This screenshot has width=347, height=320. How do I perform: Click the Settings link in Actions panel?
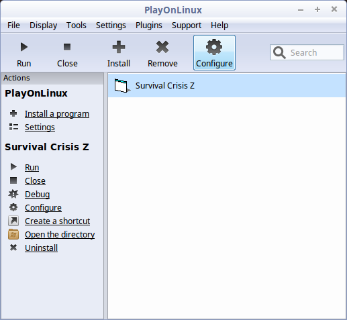[x=40, y=127]
